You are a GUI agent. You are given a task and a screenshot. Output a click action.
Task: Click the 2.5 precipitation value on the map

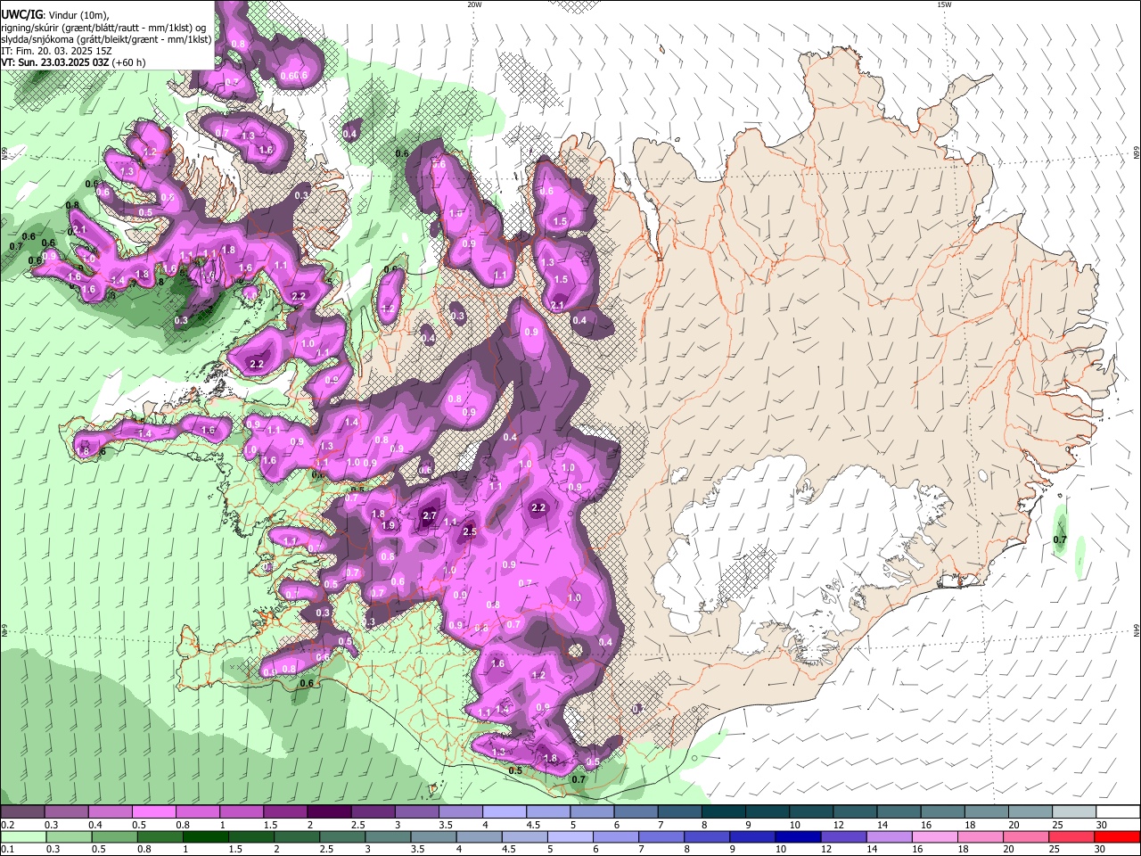point(470,531)
